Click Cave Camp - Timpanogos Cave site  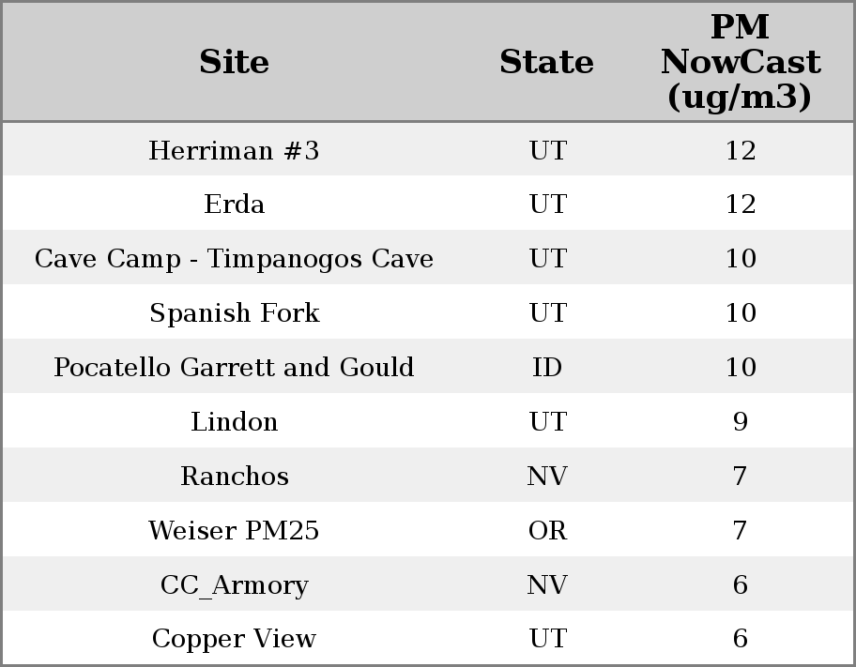pyautogui.click(x=235, y=259)
